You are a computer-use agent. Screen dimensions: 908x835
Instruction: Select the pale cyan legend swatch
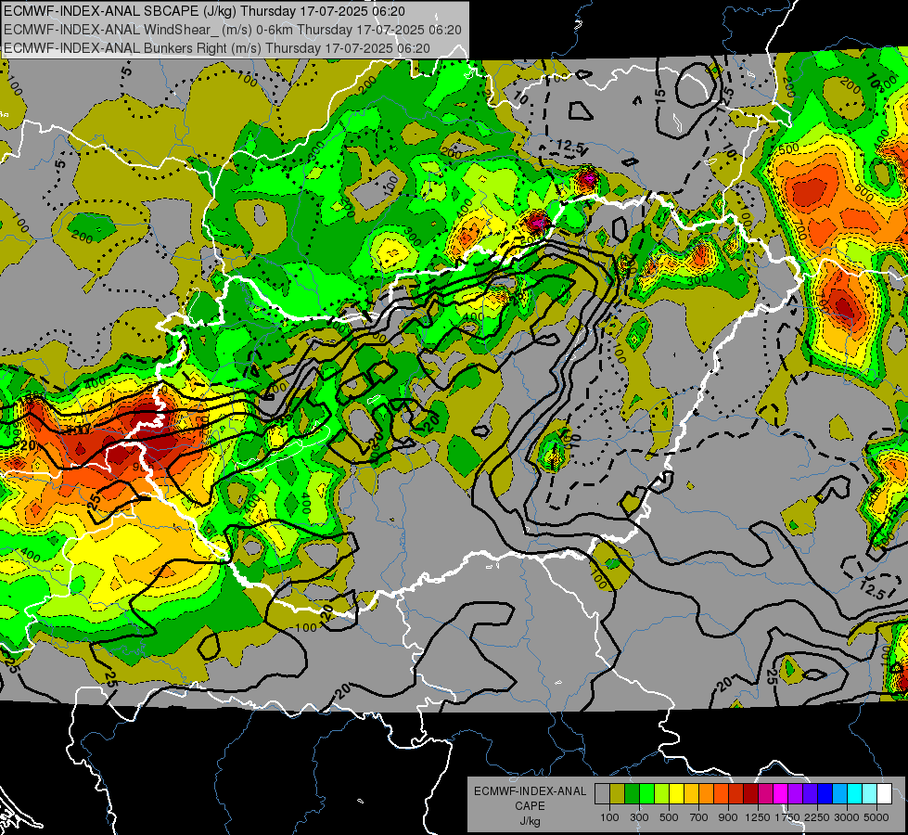point(869,794)
